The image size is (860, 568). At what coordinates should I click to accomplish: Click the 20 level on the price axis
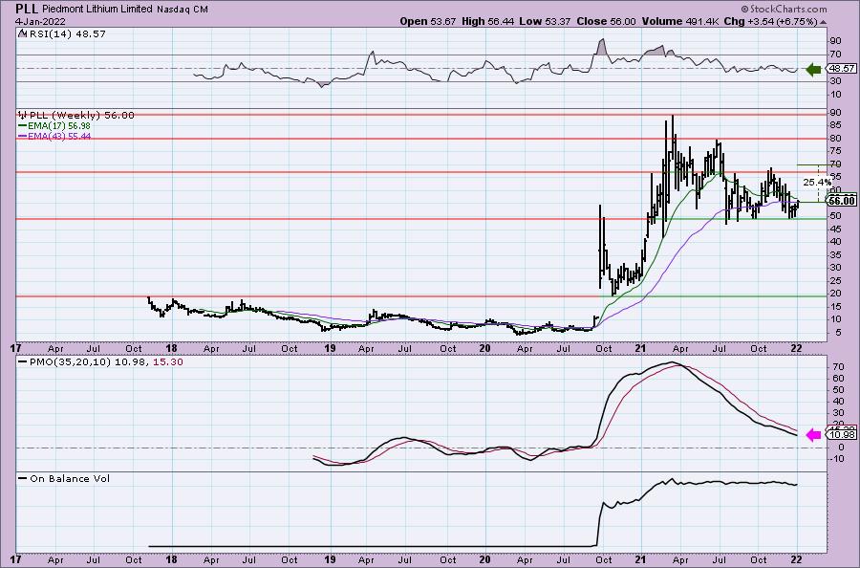pyautogui.click(x=836, y=294)
